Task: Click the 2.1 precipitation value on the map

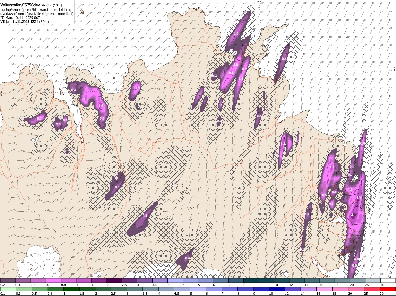Action: coord(354,214)
